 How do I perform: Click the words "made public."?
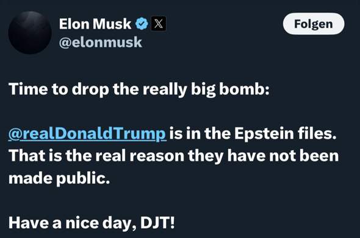coord(59,179)
